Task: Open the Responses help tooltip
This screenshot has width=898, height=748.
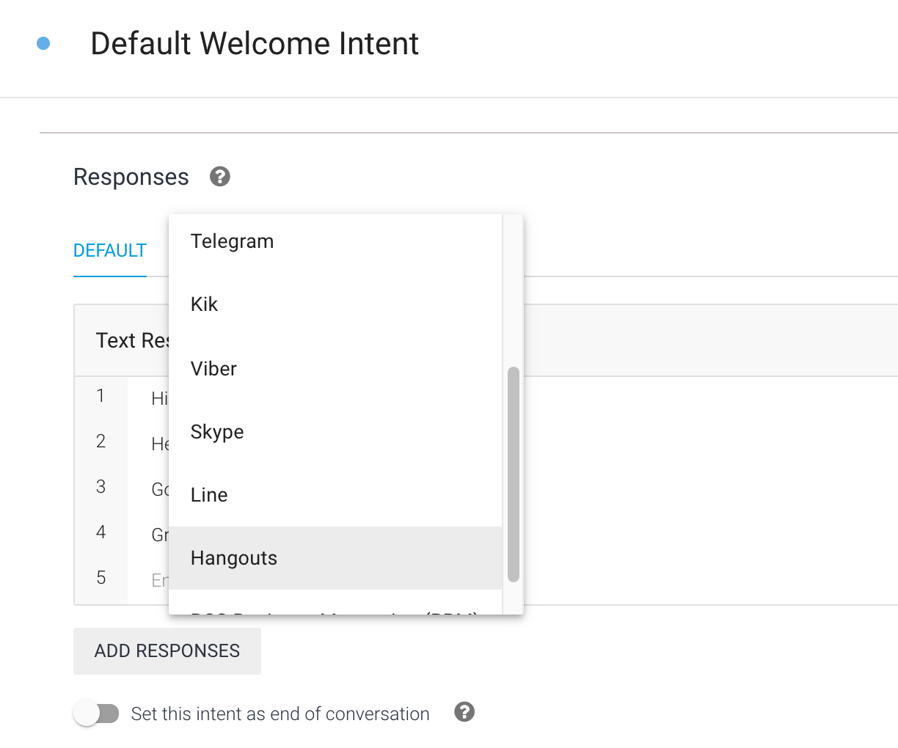Action: (219, 177)
